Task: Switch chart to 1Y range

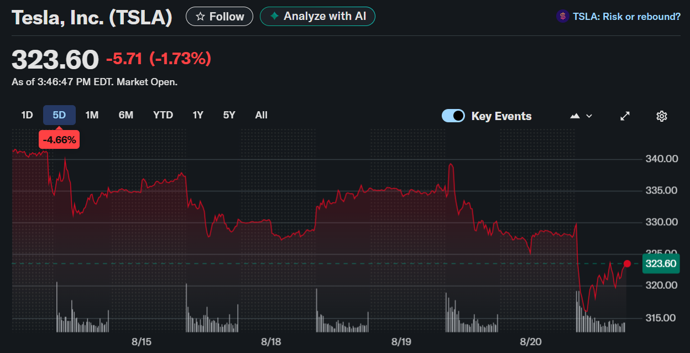Action: (x=198, y=115)
